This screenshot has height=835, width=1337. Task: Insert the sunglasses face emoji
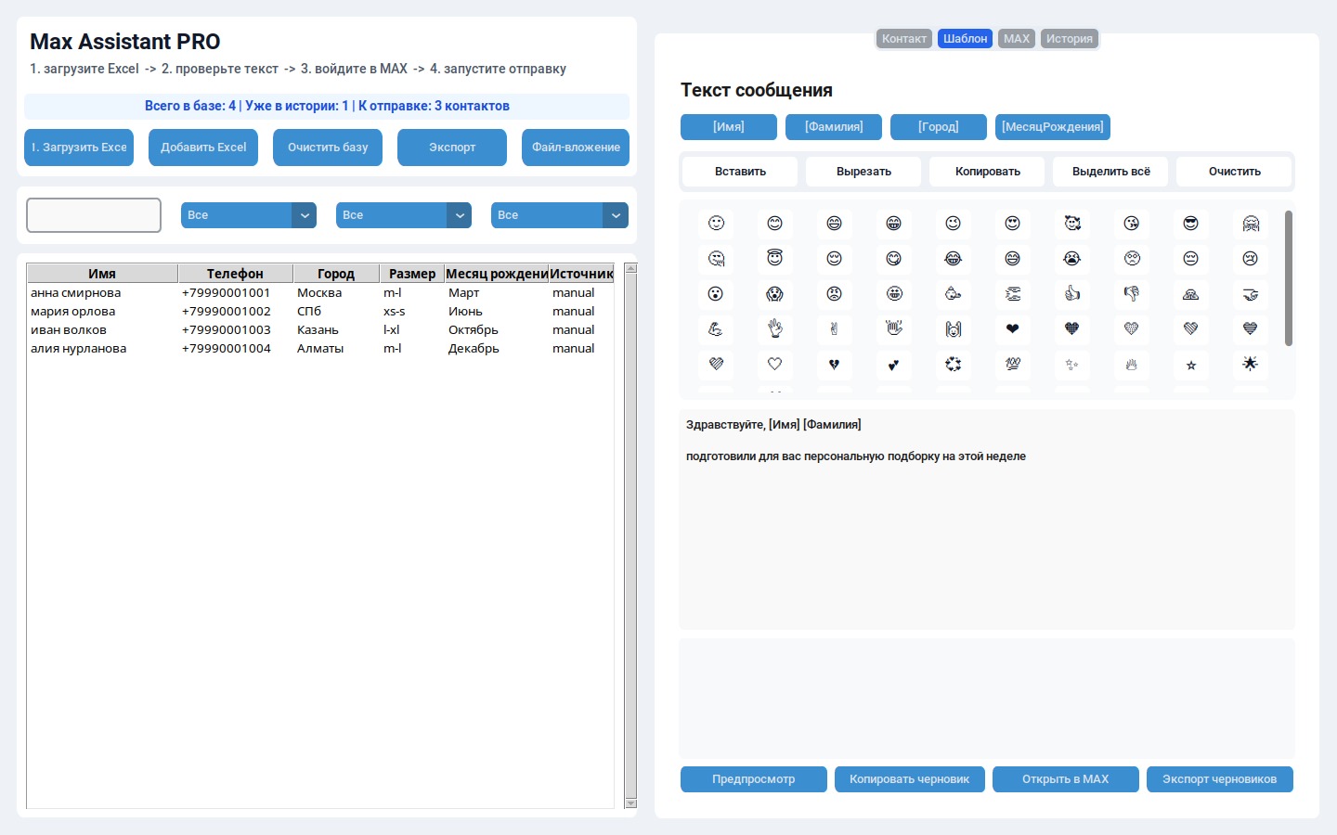click(x=1191, y=224)
